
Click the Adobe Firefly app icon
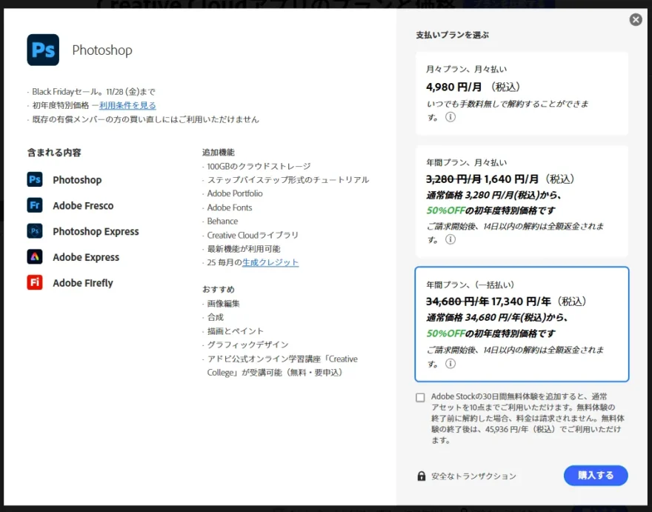35,283
